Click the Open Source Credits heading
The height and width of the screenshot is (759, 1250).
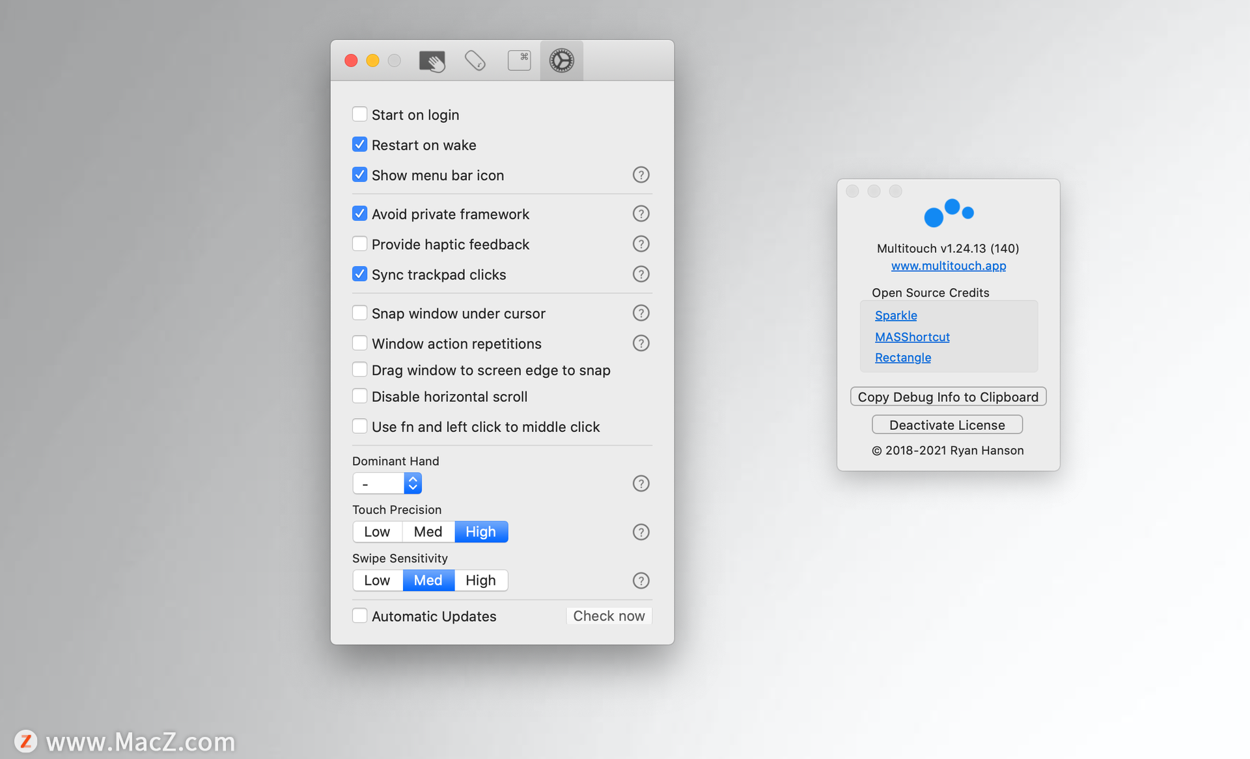[x=930, y=293]
